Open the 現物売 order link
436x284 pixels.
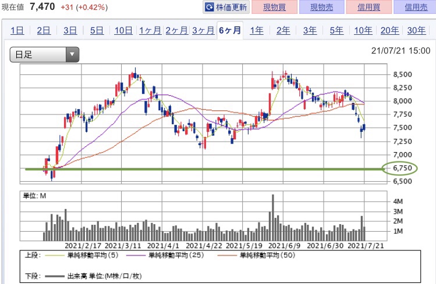(322, 7)
